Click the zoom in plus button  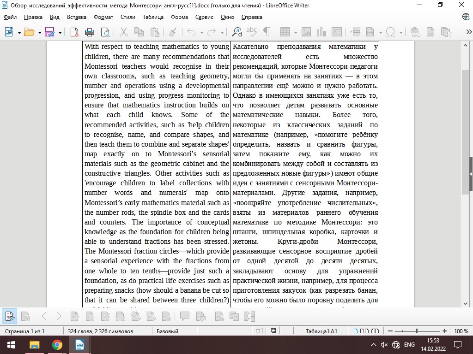pyautogui.click(x=445, y=331)
